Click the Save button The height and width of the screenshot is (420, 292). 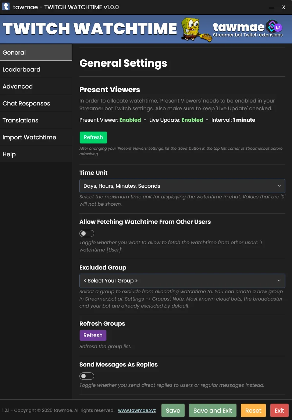(x=173, y=410)
